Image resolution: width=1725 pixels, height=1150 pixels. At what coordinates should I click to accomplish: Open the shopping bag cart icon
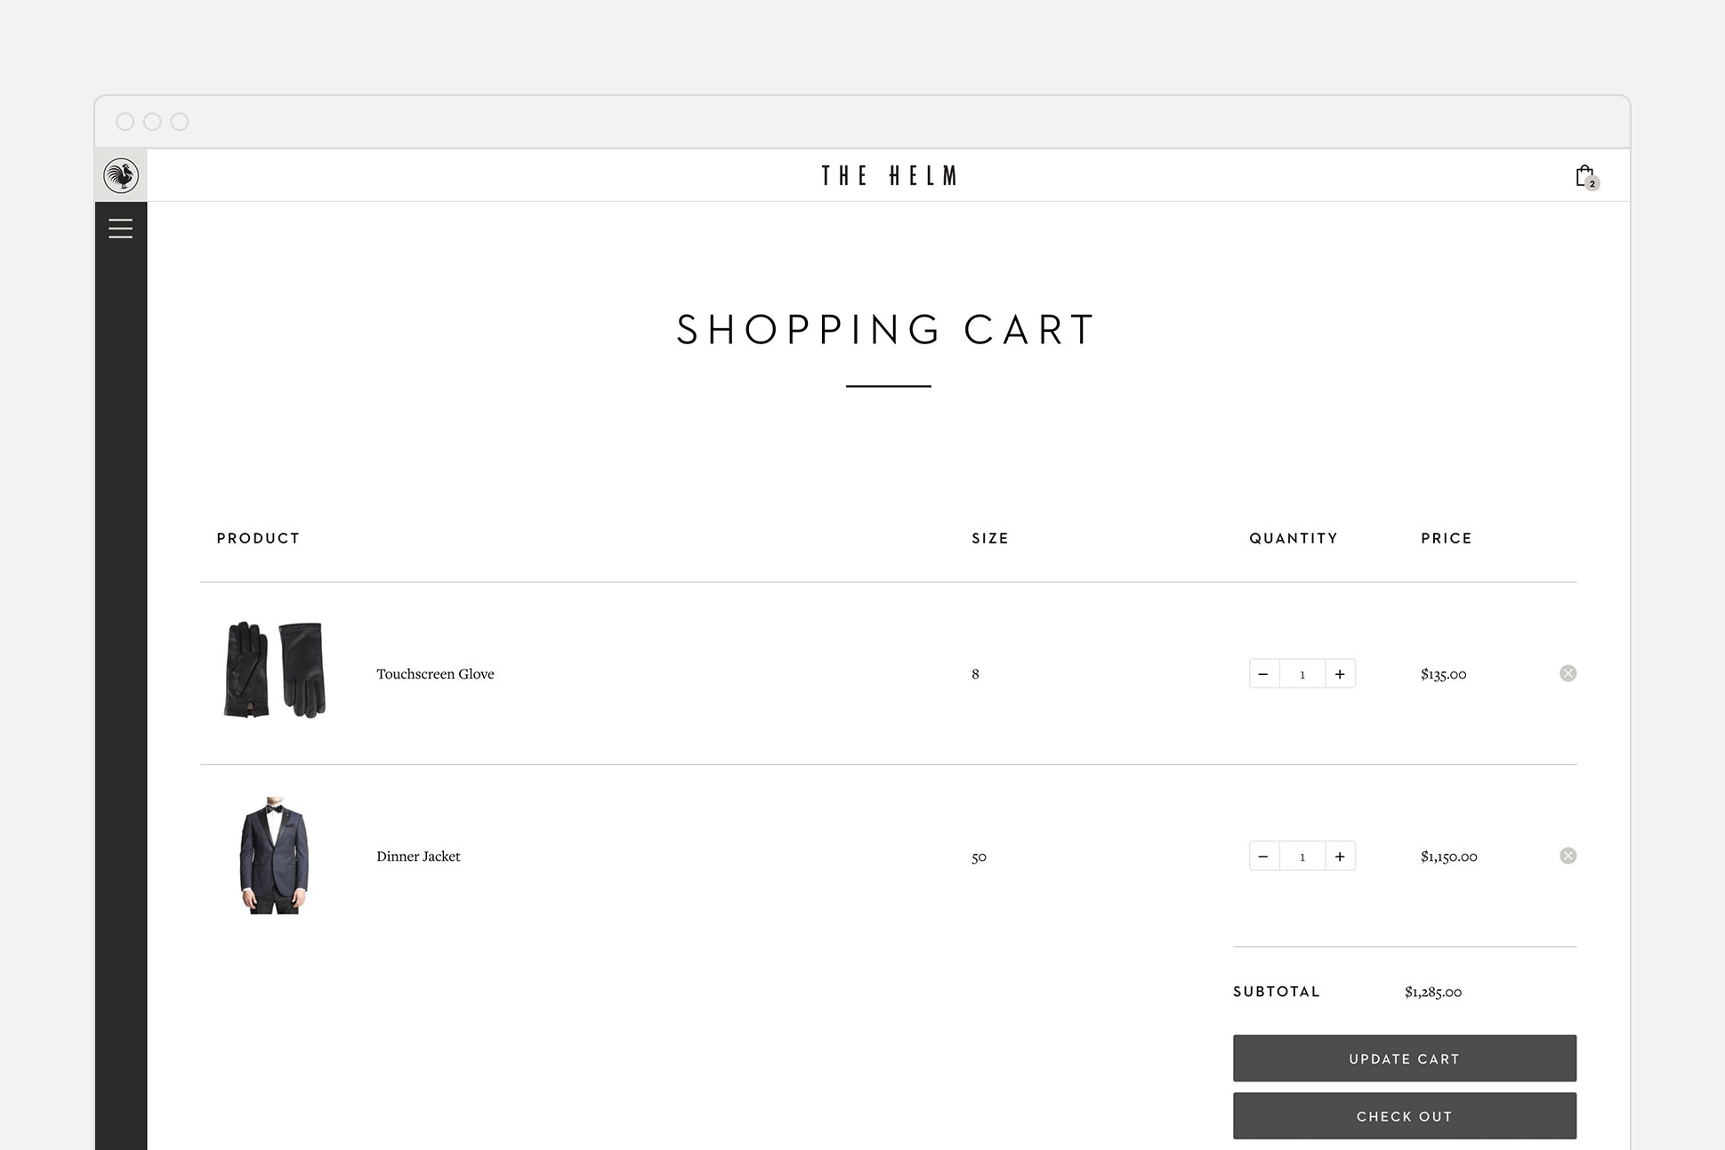tap(1586, 176)
